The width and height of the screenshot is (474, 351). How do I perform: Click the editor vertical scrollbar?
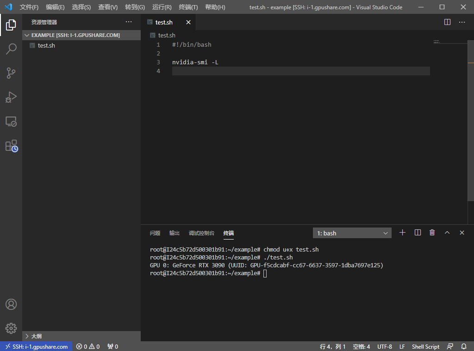pos(471,121)
